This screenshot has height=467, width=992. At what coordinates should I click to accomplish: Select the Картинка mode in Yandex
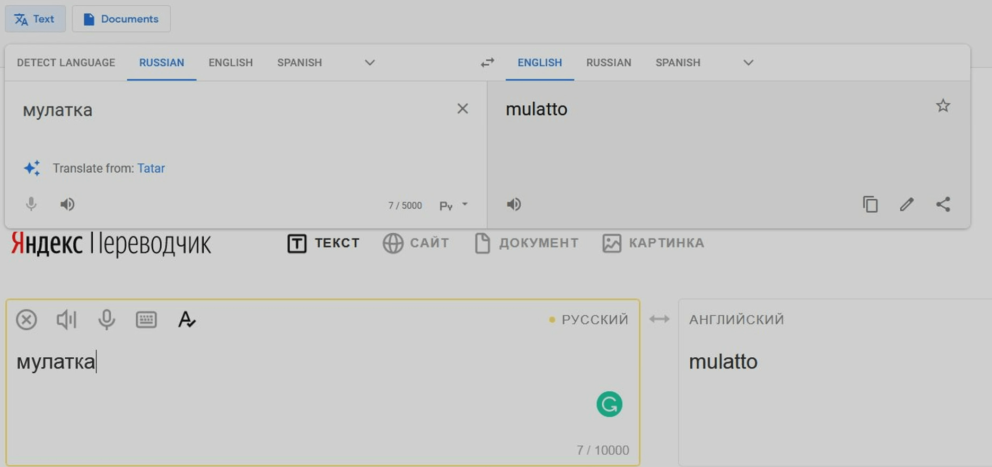point(653,243)
